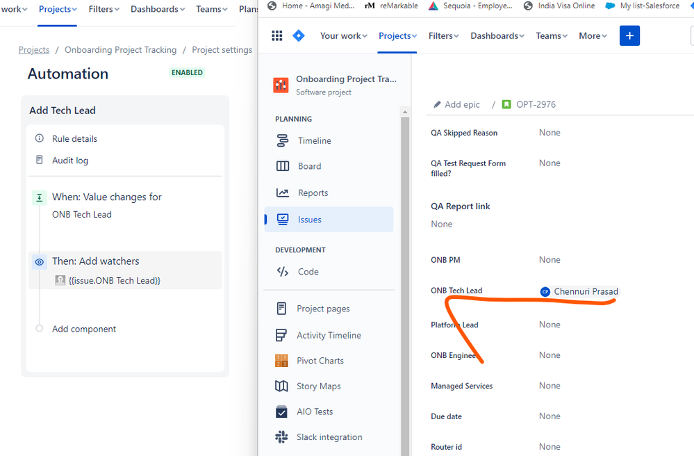
Task: Open Timeline in sidebar
Action: pos(314,141)
